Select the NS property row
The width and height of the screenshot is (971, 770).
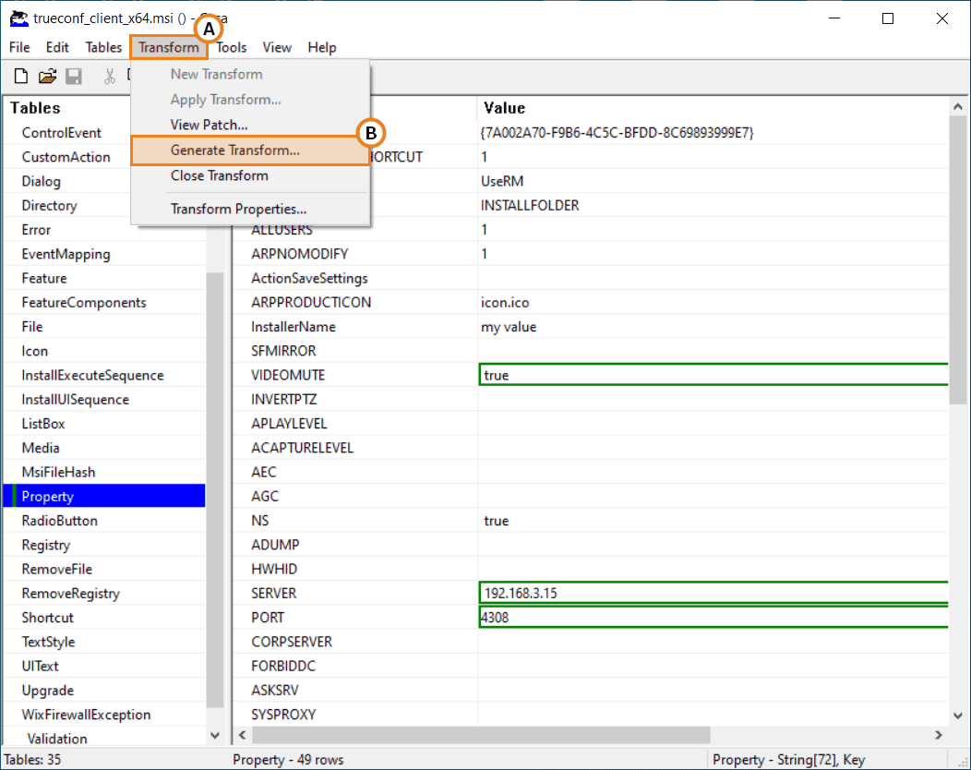click(590, 521)
